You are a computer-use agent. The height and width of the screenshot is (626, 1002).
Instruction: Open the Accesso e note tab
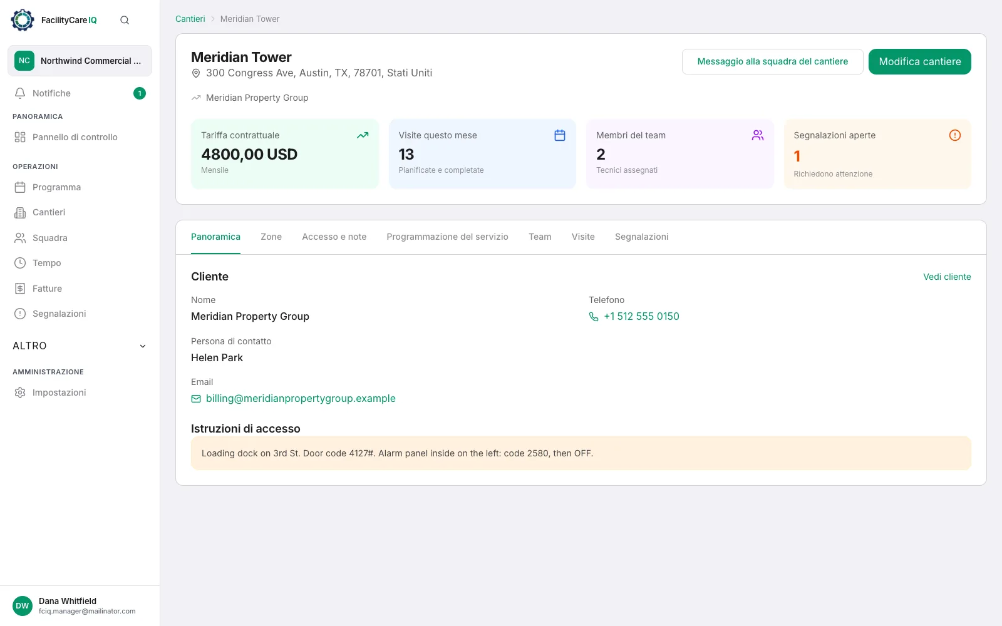(334, 237)
